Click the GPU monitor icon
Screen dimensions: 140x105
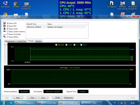coord(4,37)
